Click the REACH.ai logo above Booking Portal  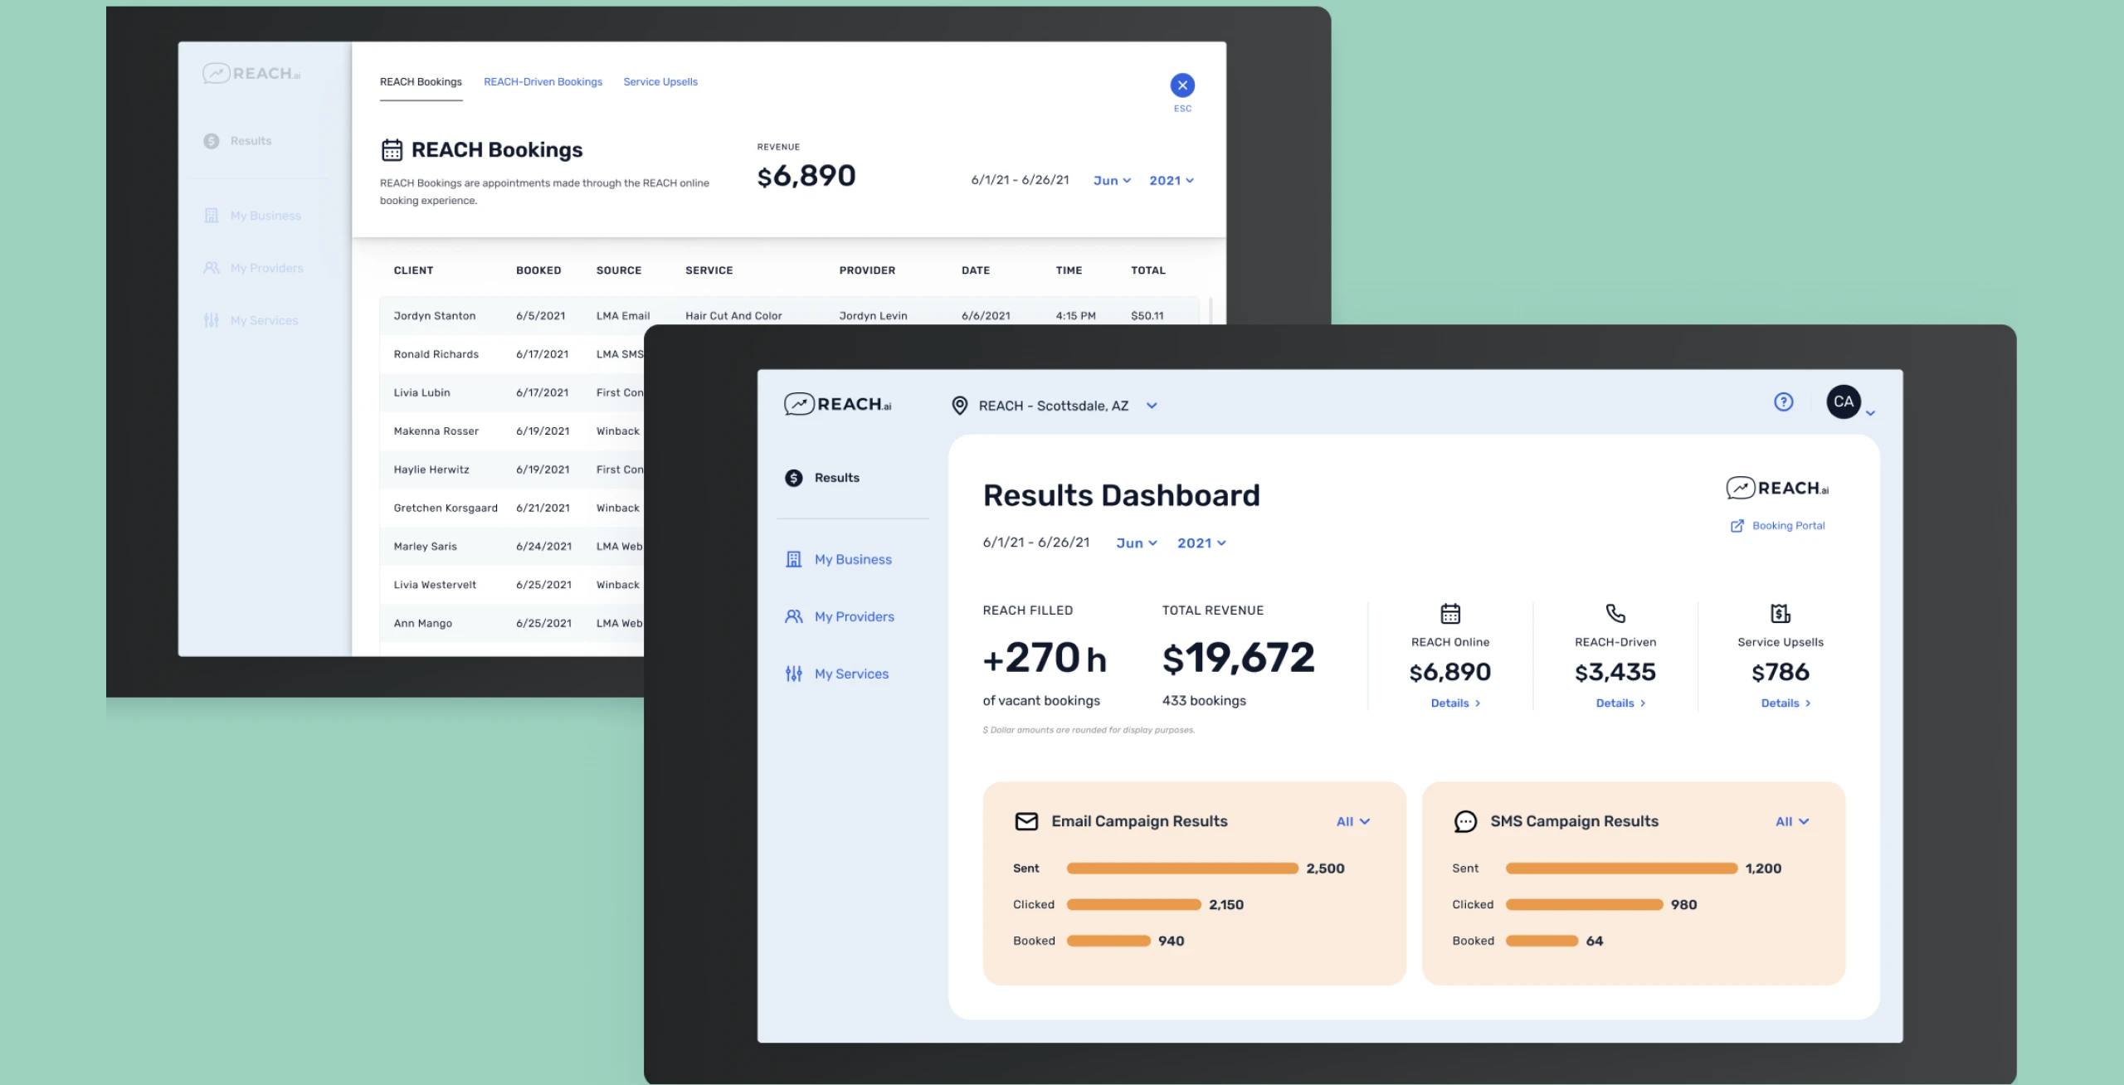tap(1777, 488)
